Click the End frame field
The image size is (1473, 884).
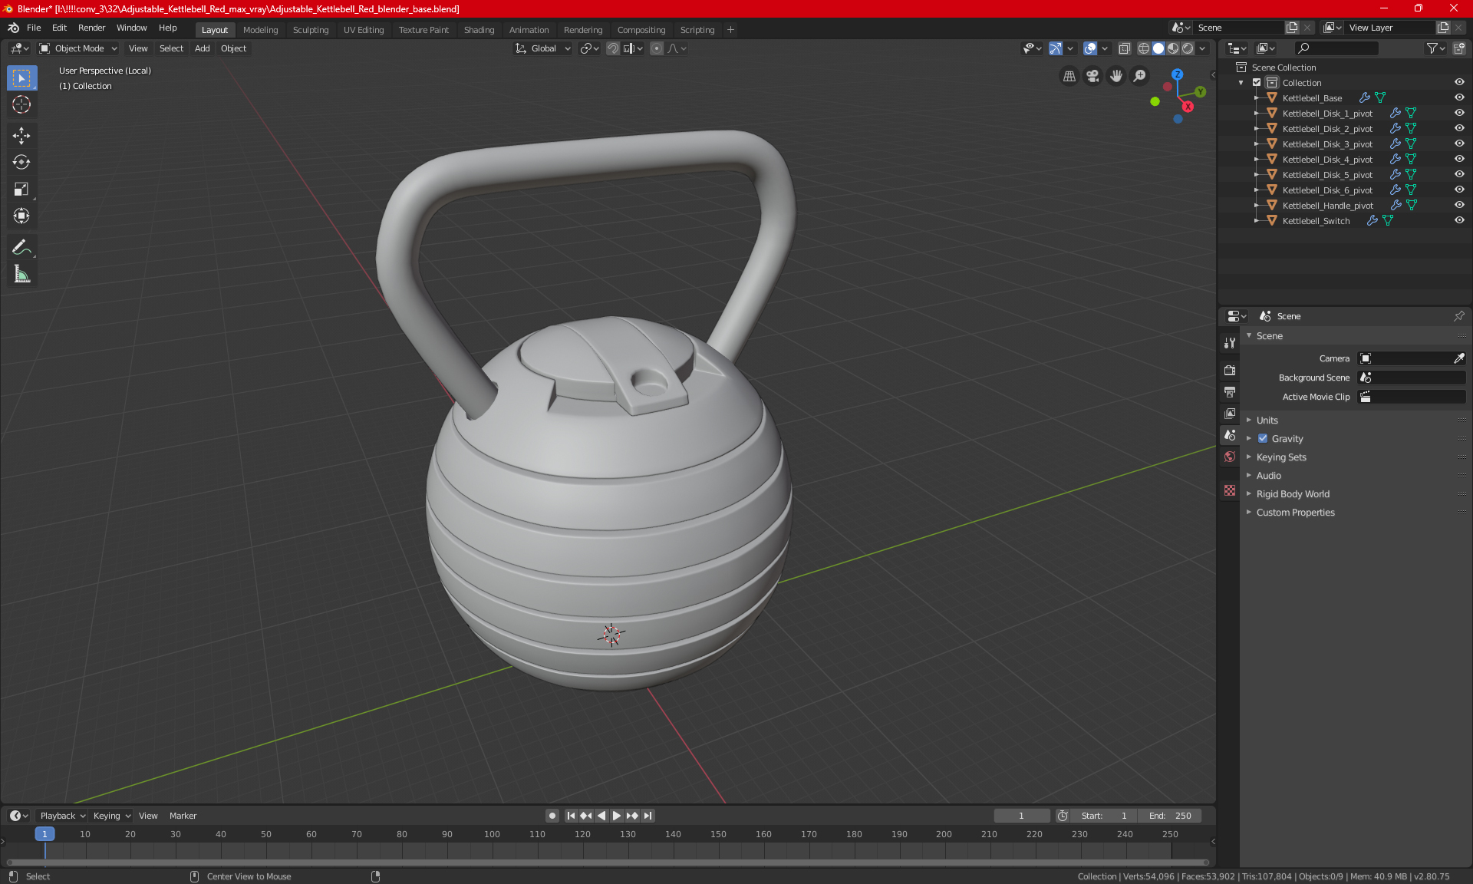point(1170,816)
